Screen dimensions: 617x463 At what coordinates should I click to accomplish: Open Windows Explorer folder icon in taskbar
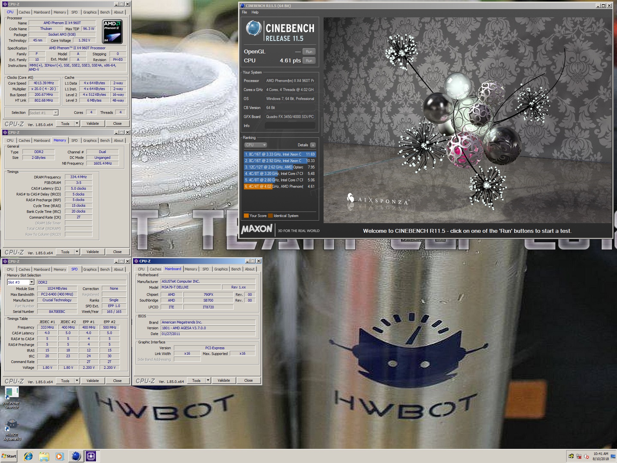click(44, 456)
